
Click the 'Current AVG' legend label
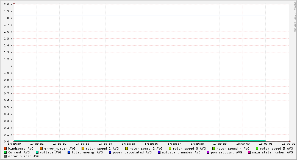19,152
